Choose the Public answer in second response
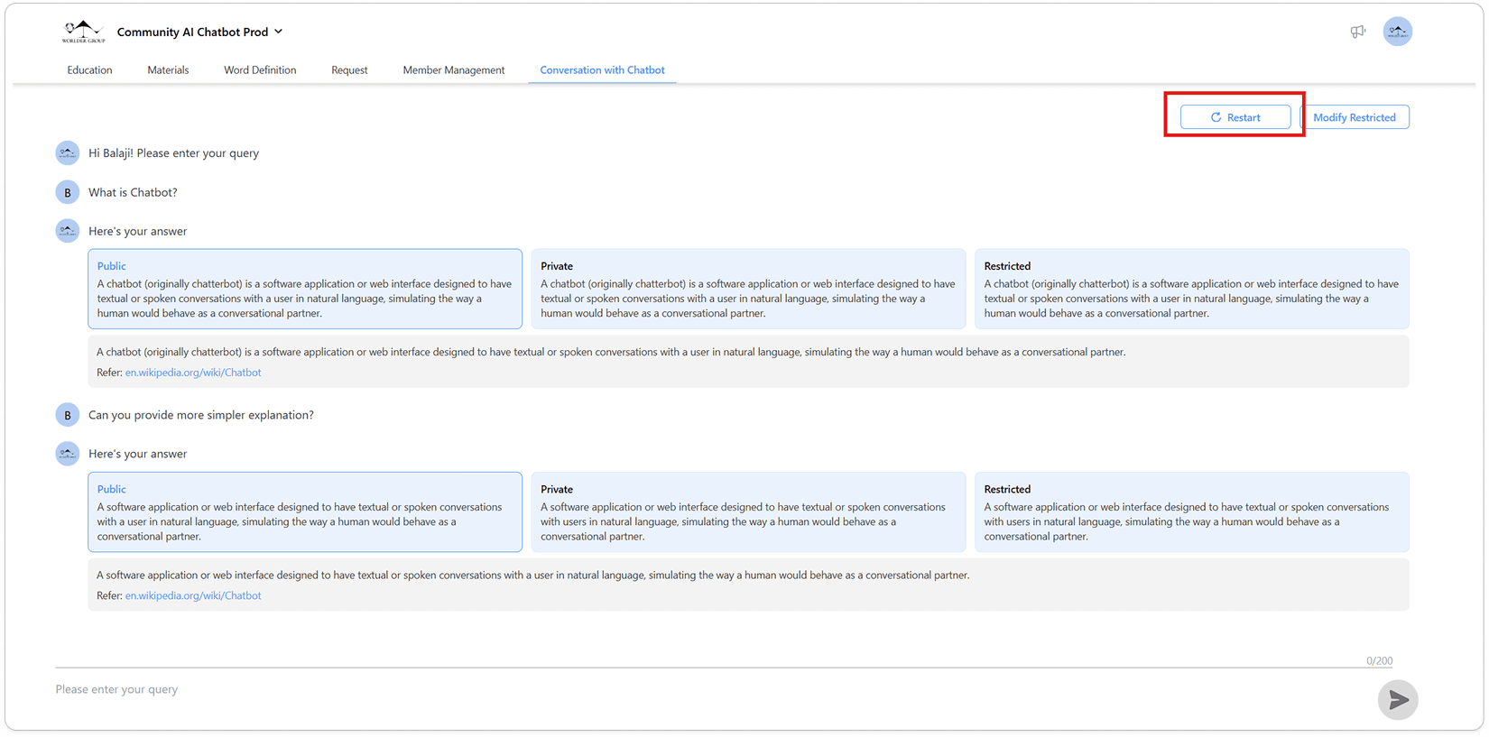1489x737 pixels. pos(305,511)
